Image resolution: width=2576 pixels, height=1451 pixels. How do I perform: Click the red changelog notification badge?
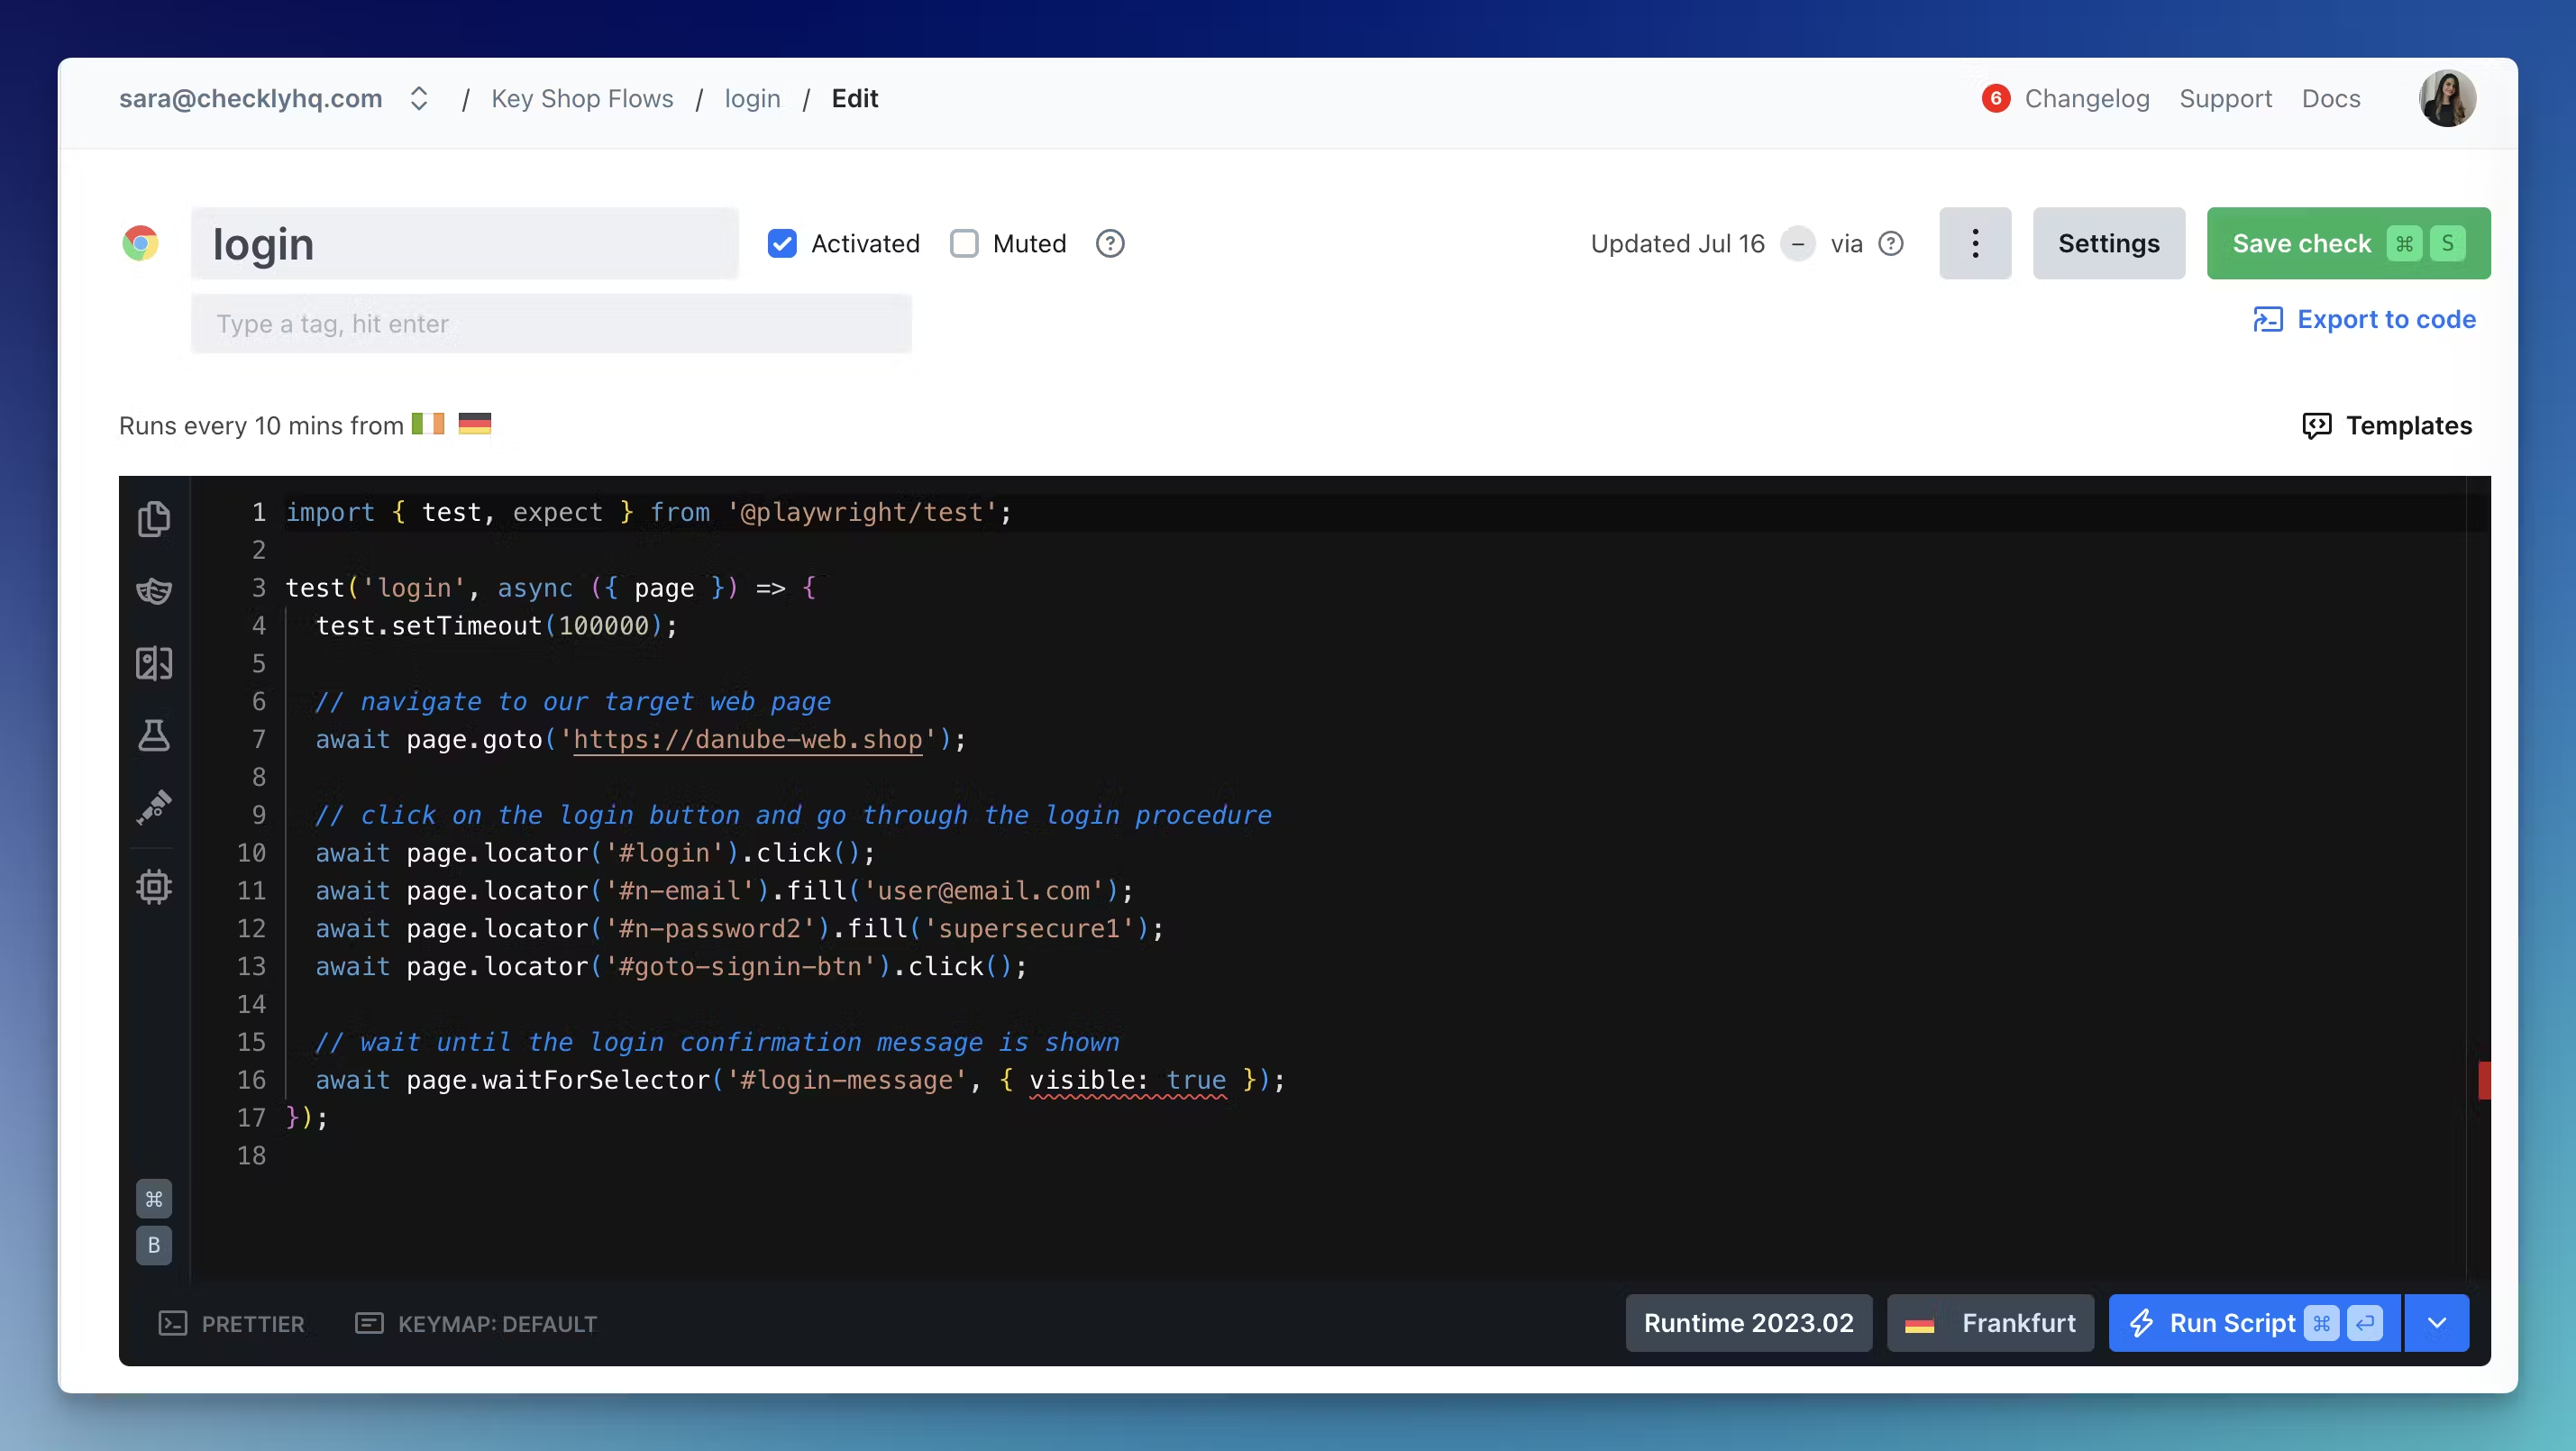pyautogui.click(x=1995, y=98)
